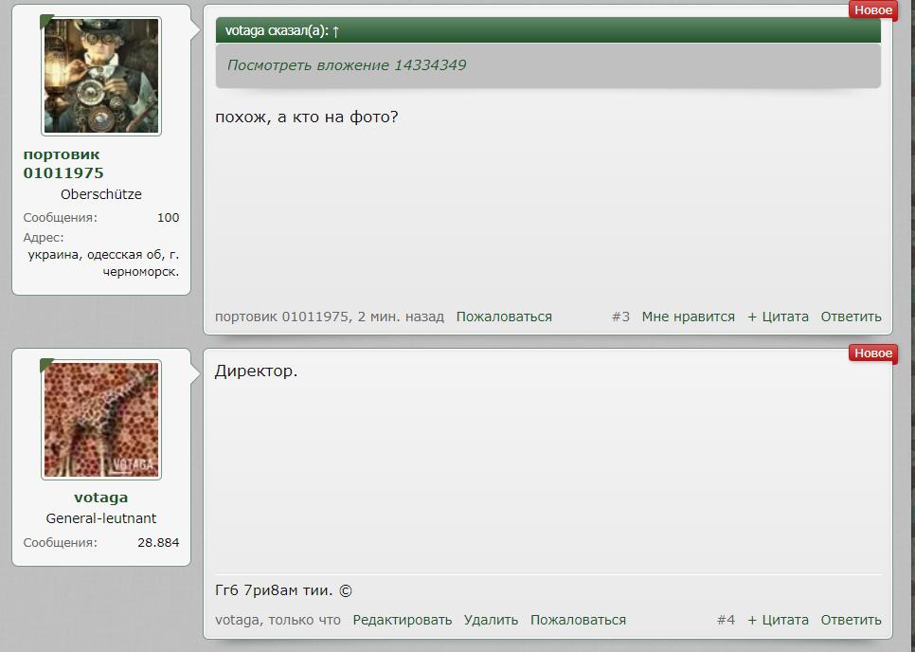
Task: Open votaga giraffe avatar image
Action: point(101,420)
